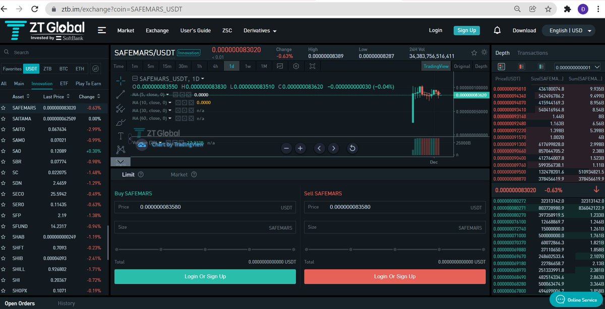The height and width of the screenshot is (309, 605).
Task: Select the 4h chart interval
Action: click(215, 66)
